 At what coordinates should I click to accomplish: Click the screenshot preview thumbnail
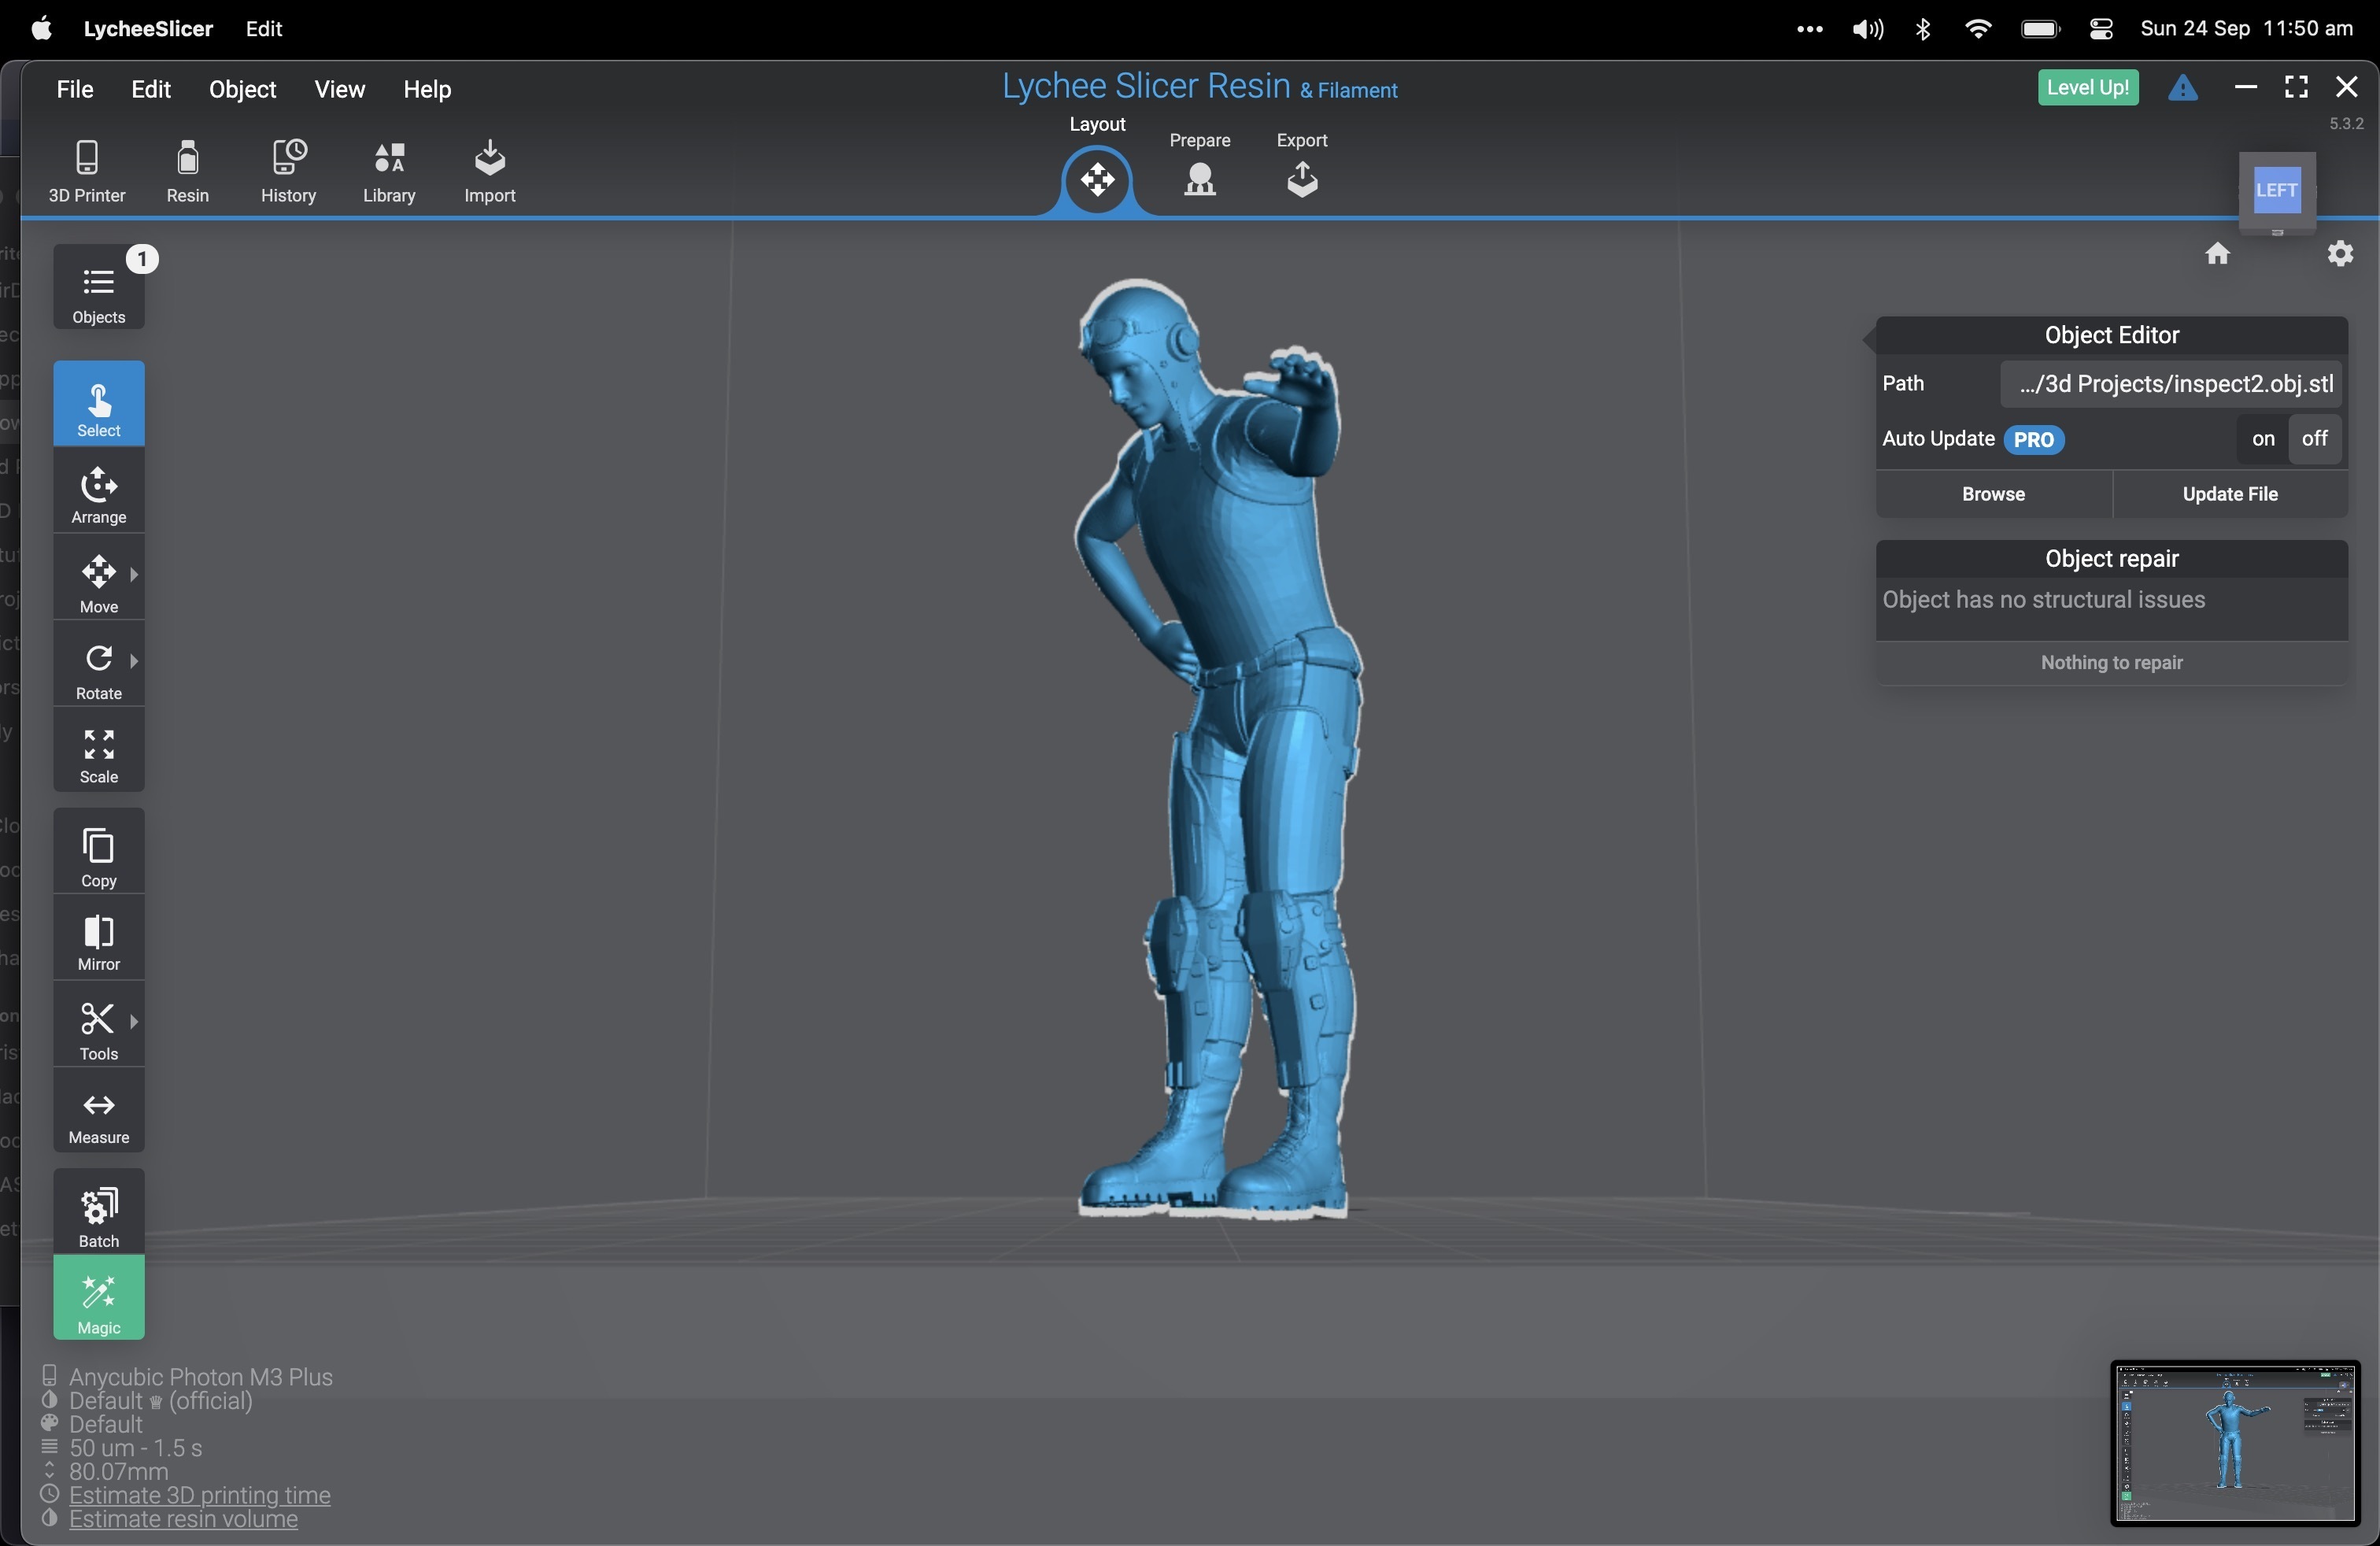(2234, 1443)
